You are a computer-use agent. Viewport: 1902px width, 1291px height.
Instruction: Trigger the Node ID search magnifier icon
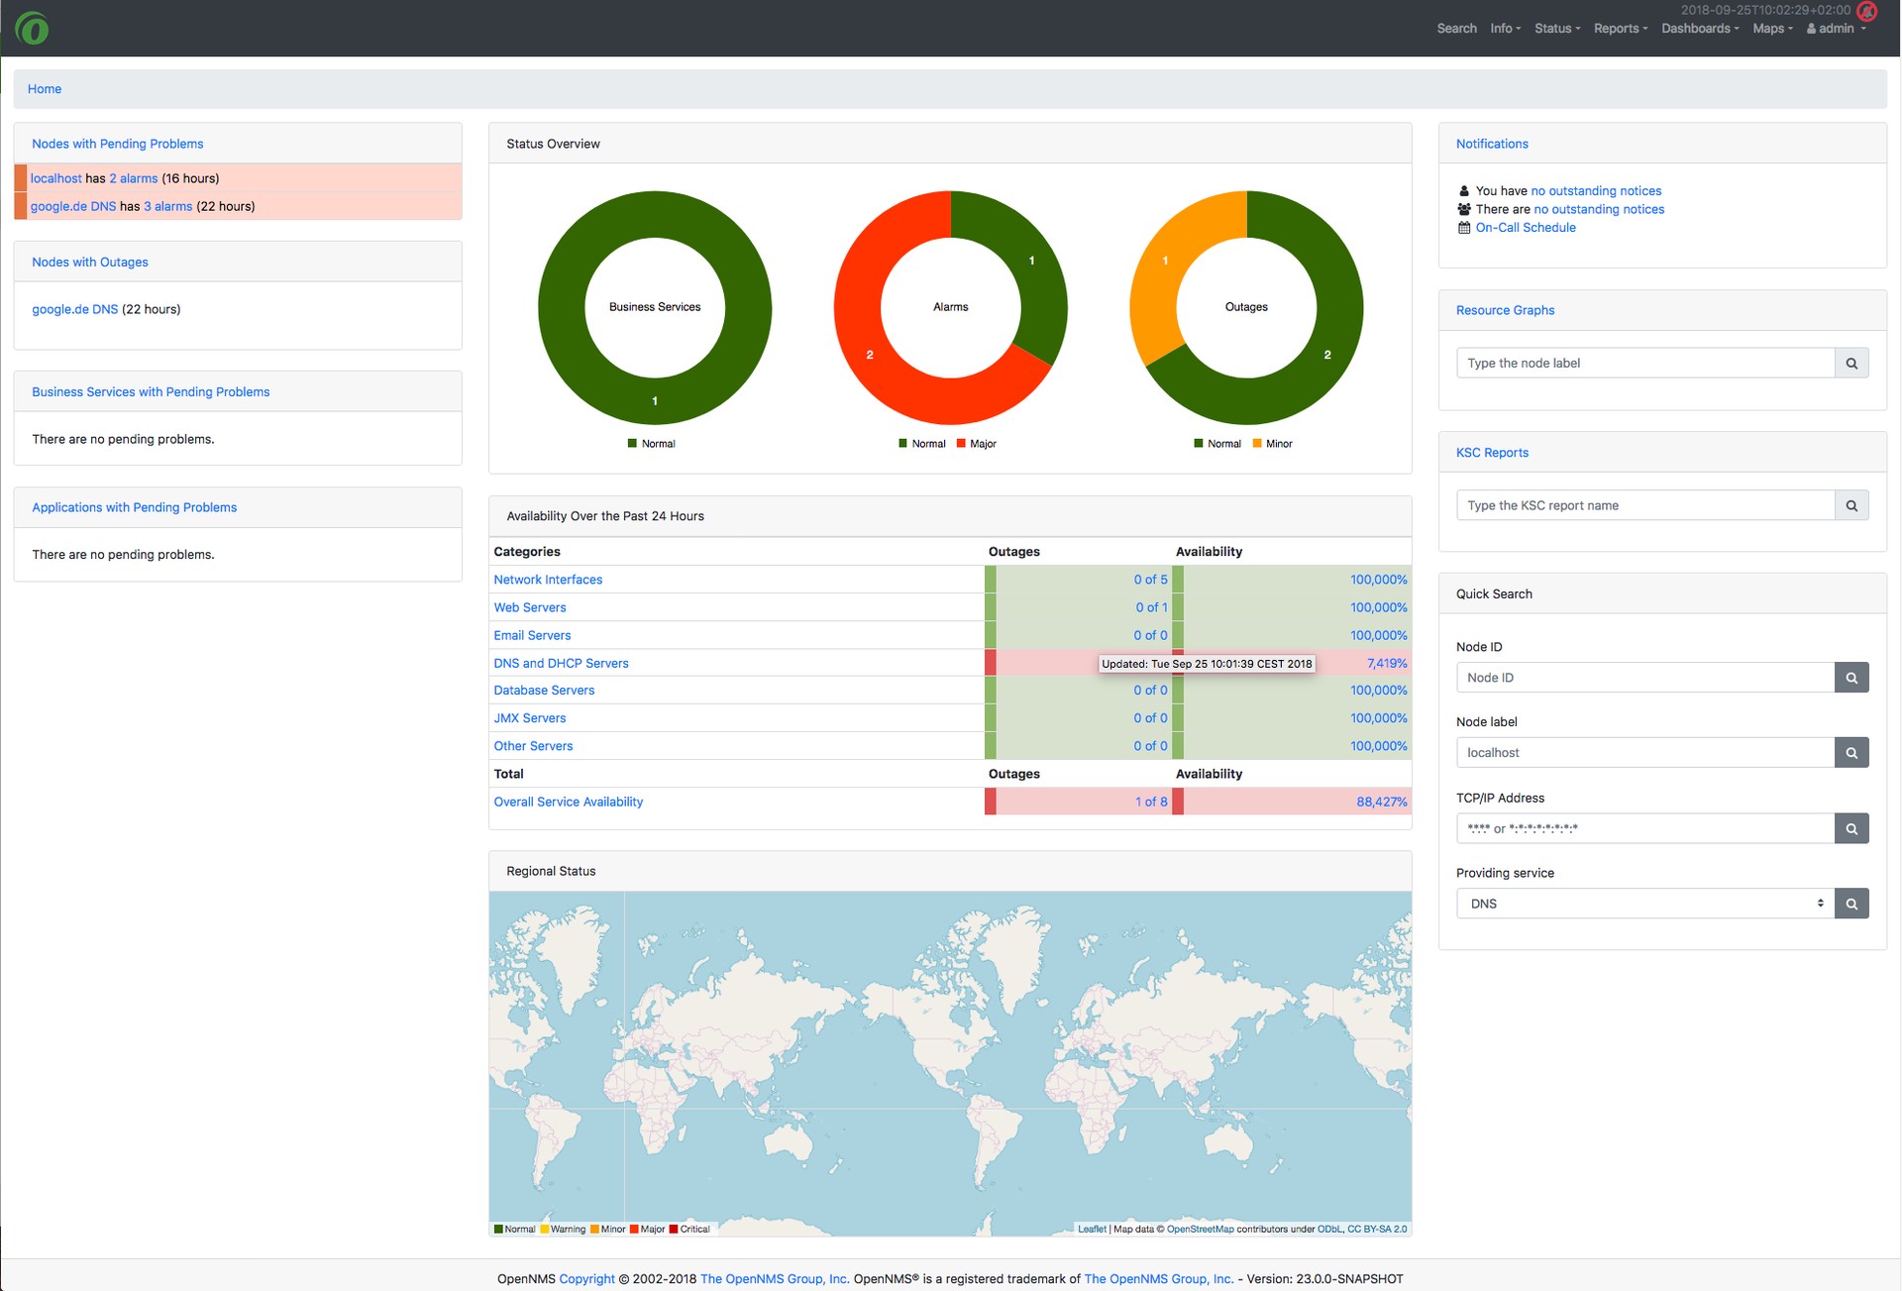tap(1851, 677)
